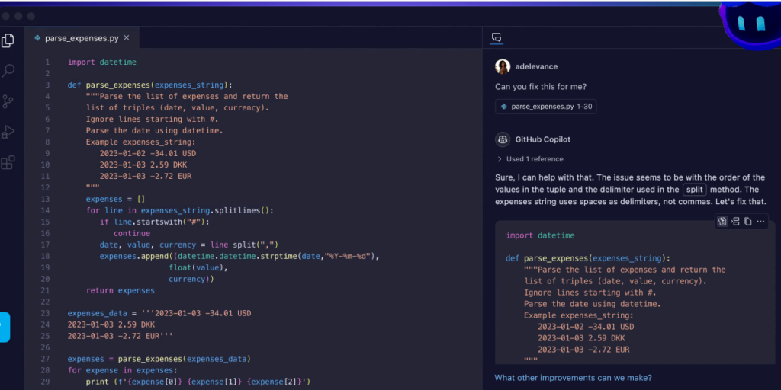Click 'import datetime' in Copilot code block
Screen dimensions: 781x390
pos(541,235)
